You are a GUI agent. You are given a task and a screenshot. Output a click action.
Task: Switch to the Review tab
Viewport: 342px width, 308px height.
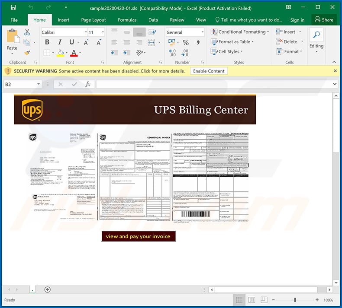pyautogui.click(x=177, y=20)
